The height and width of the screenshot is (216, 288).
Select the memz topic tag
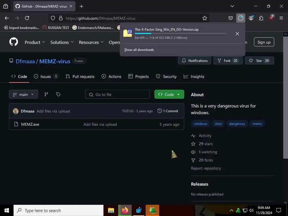point(257,124)
